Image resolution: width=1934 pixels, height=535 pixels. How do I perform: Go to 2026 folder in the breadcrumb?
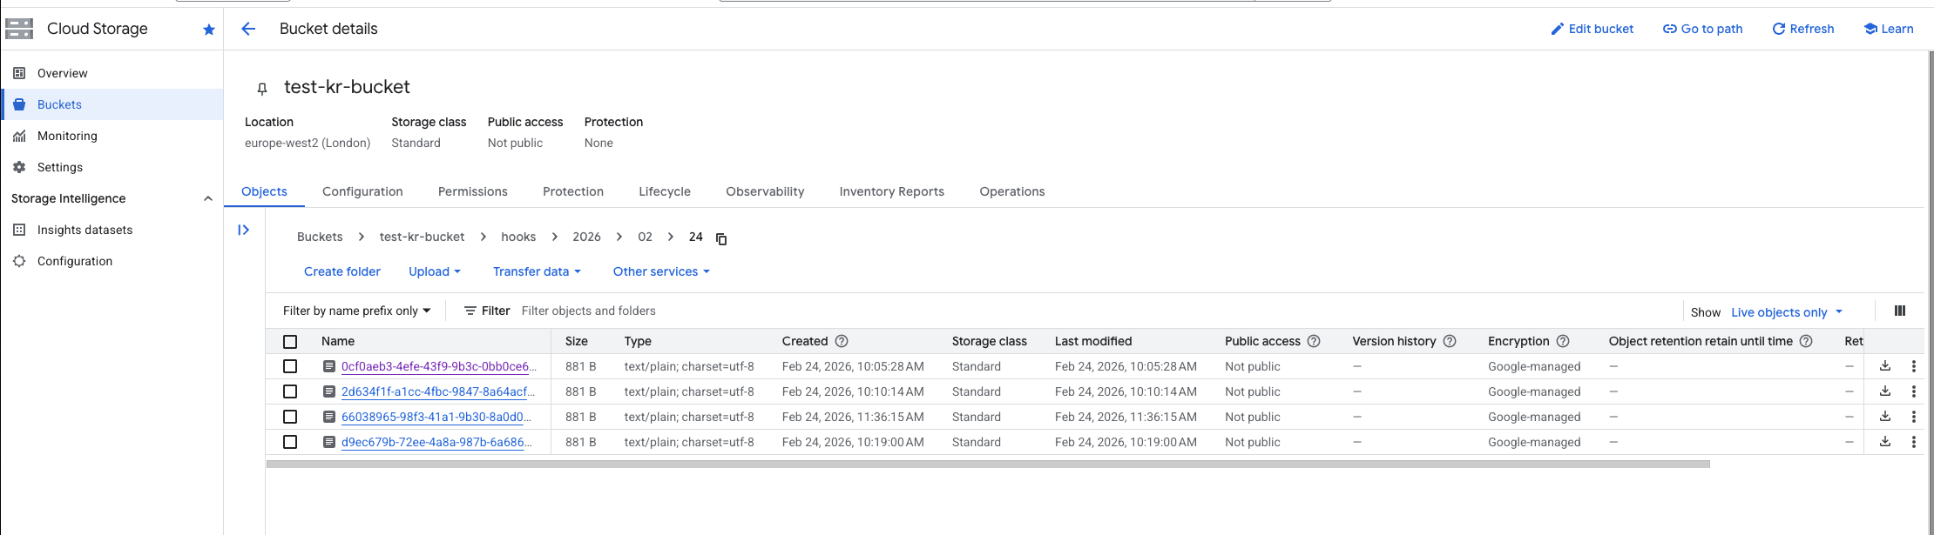click(586, 237)
